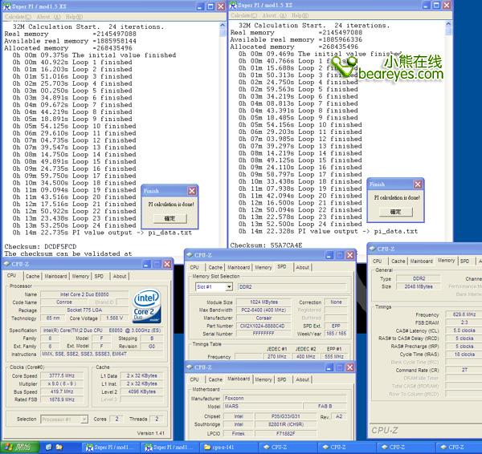Switch to SPD tab in CPU-Z Mainboard window
The image size is (482, 454).
coord(282,379)
